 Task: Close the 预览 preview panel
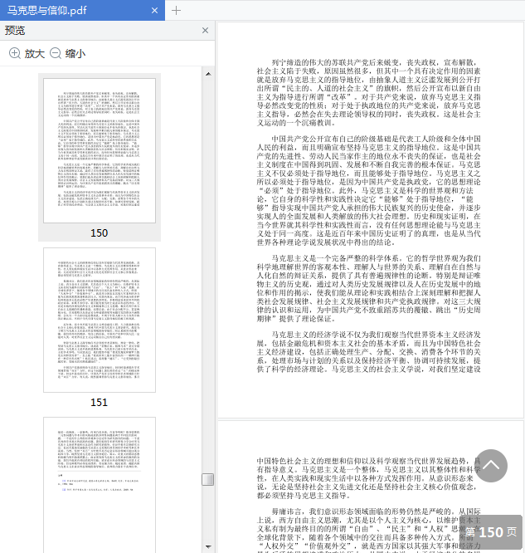point(205,31)
